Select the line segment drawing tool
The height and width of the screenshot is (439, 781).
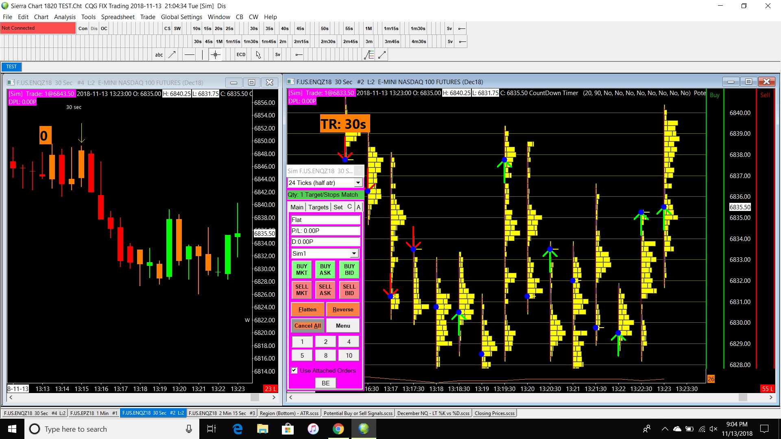coord(382,55)
